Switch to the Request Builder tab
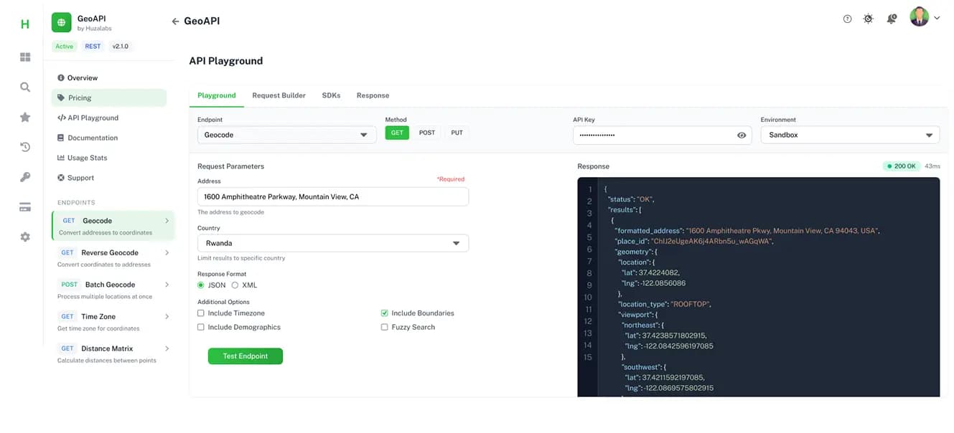The height and width of the screenshot is (433, 954). click(279, 95)
